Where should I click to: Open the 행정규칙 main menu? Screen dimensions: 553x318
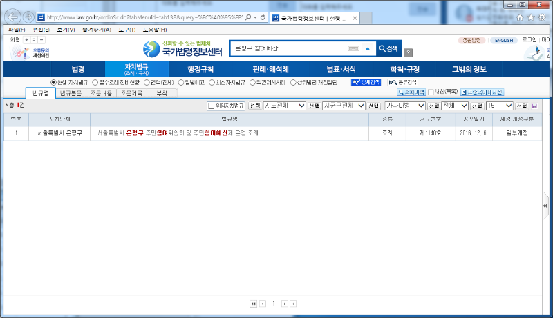tap(200, 69)
